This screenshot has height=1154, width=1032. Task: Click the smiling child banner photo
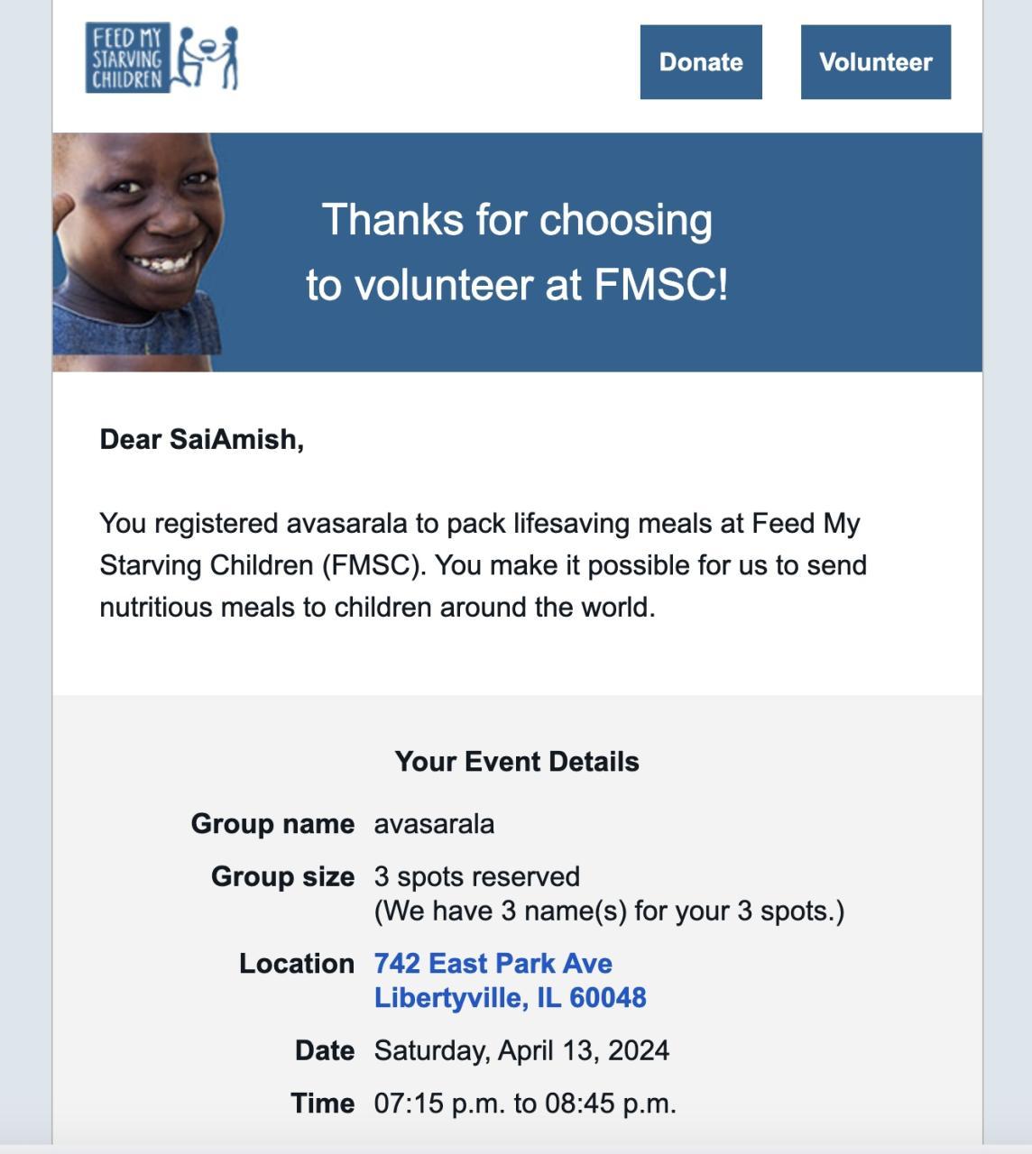click(137, 252)
